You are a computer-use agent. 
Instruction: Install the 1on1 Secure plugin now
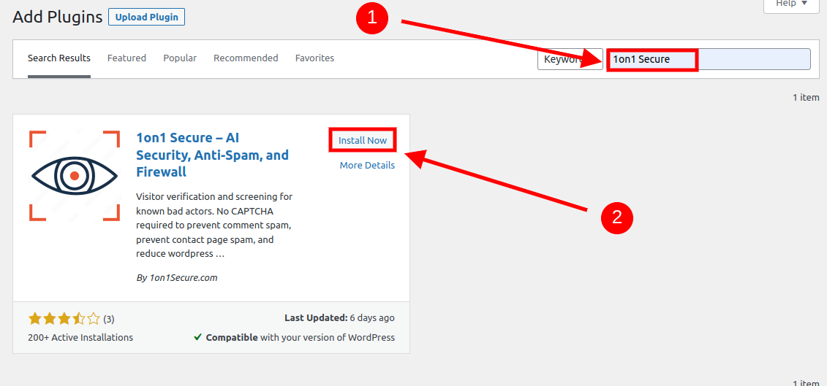(x=363, y=141)
